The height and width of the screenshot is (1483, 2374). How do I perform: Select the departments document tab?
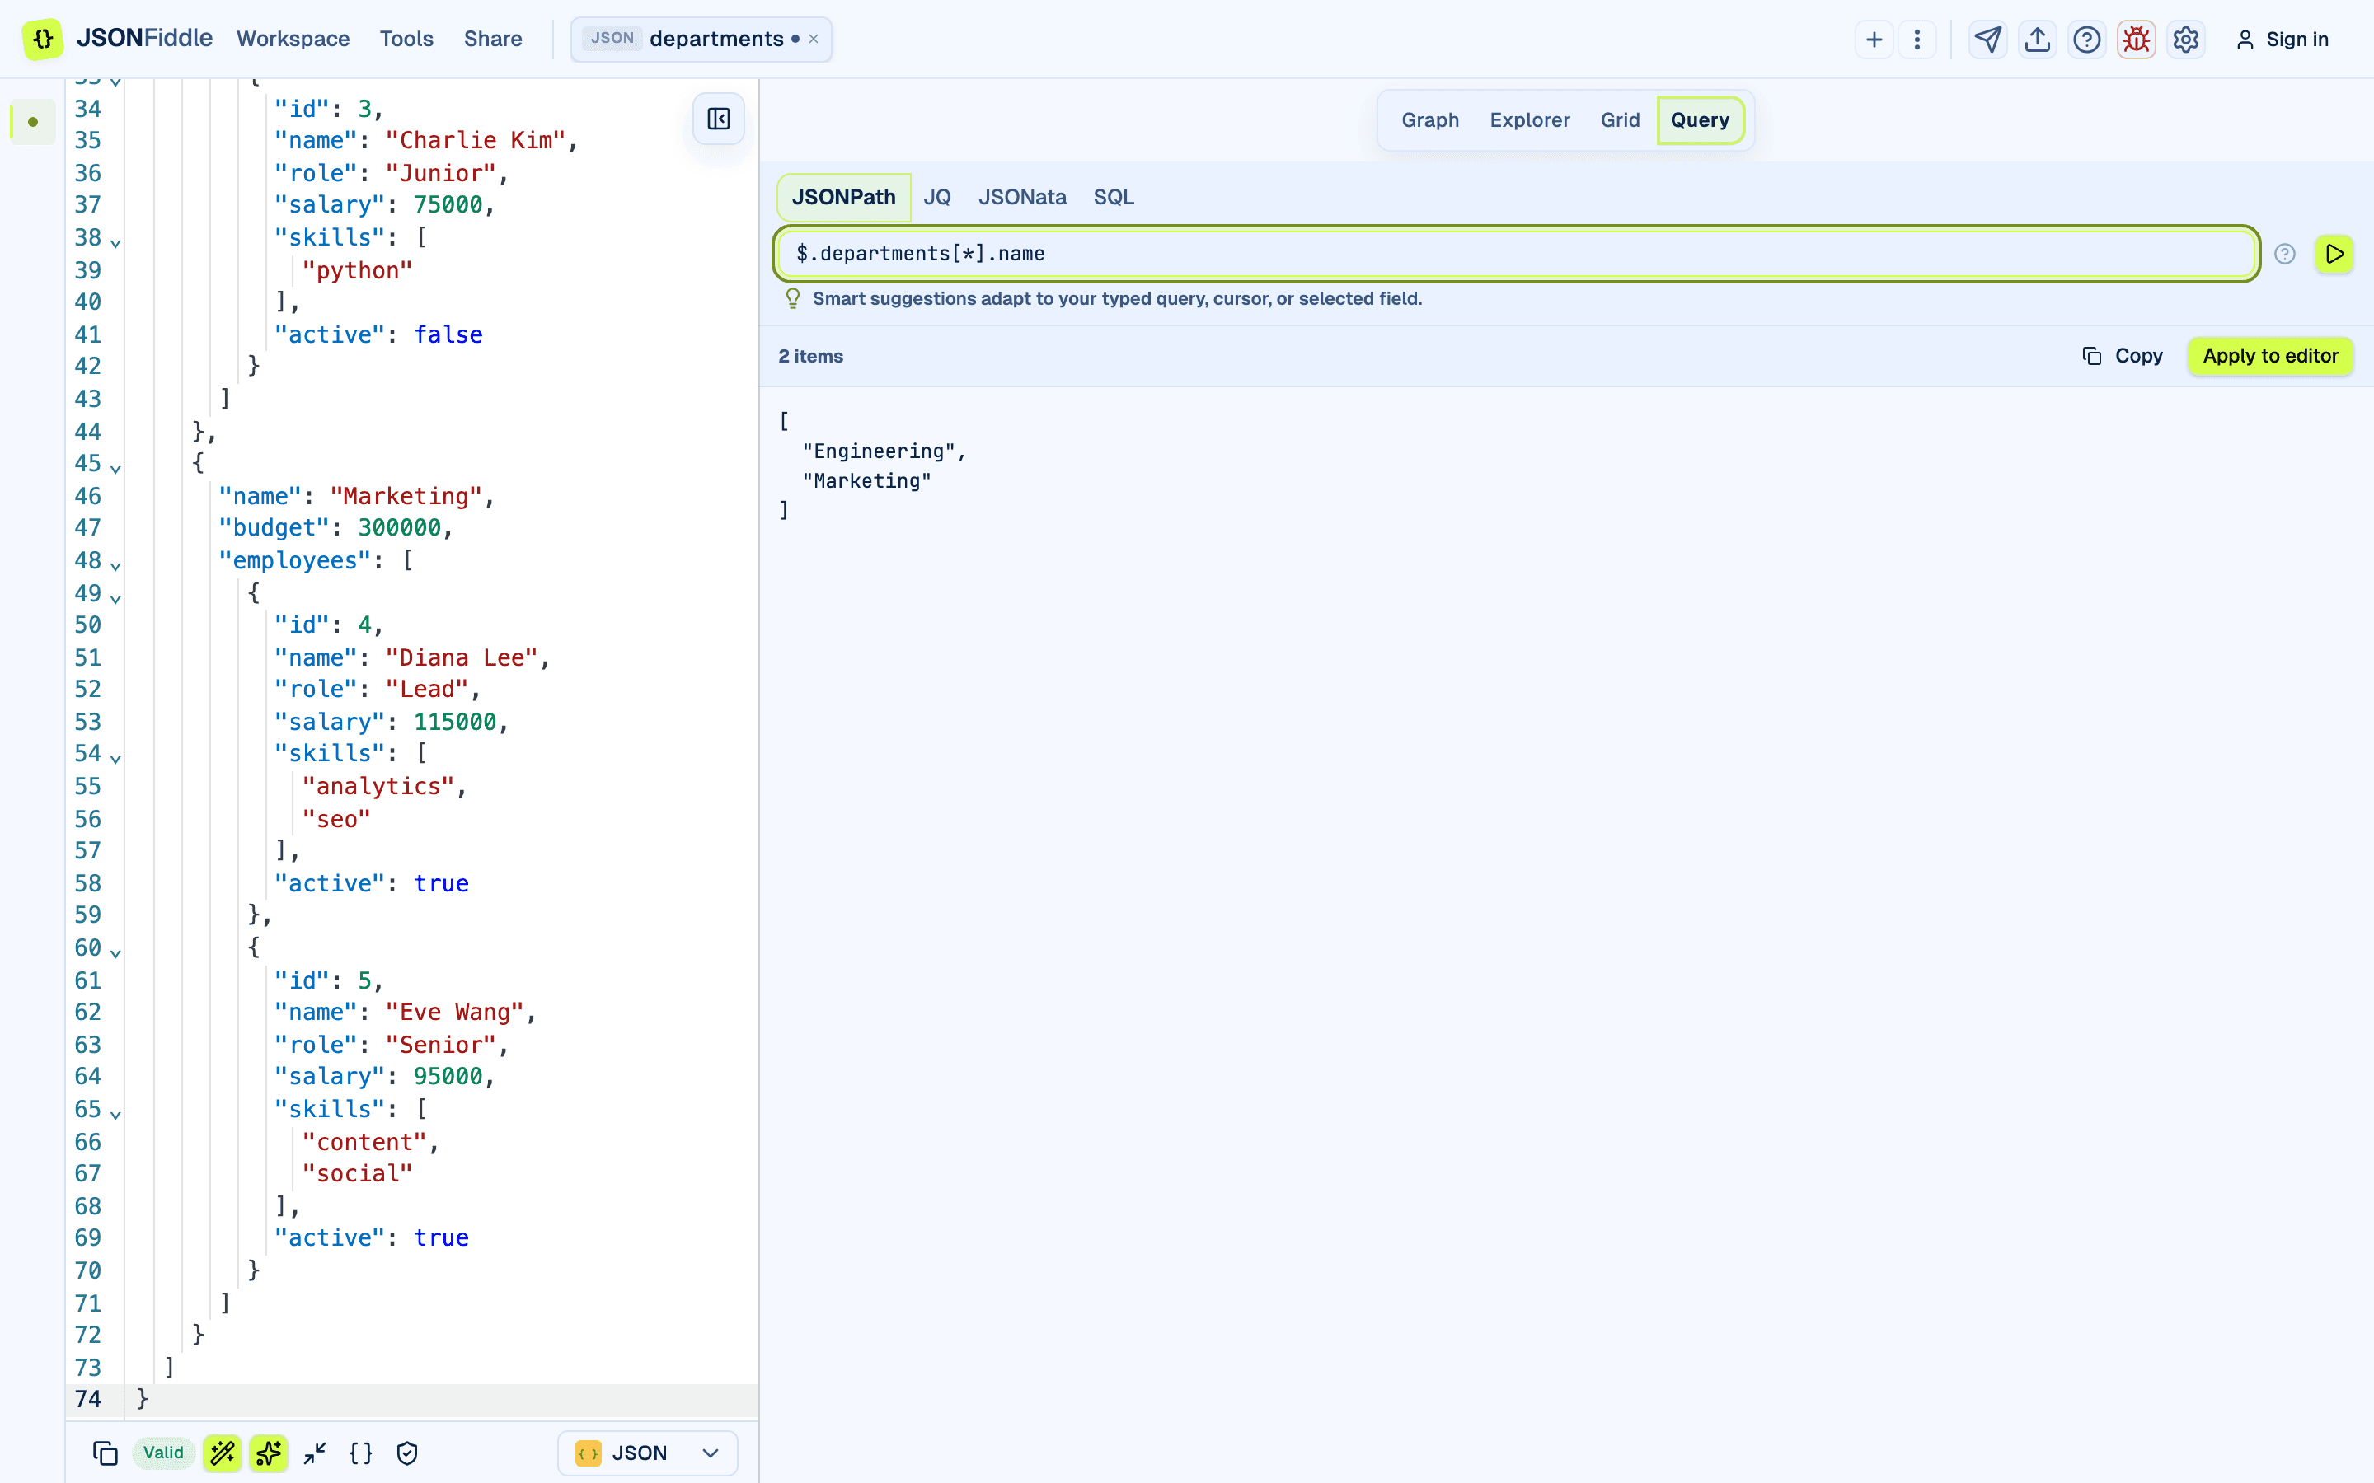tap(702, 40)
